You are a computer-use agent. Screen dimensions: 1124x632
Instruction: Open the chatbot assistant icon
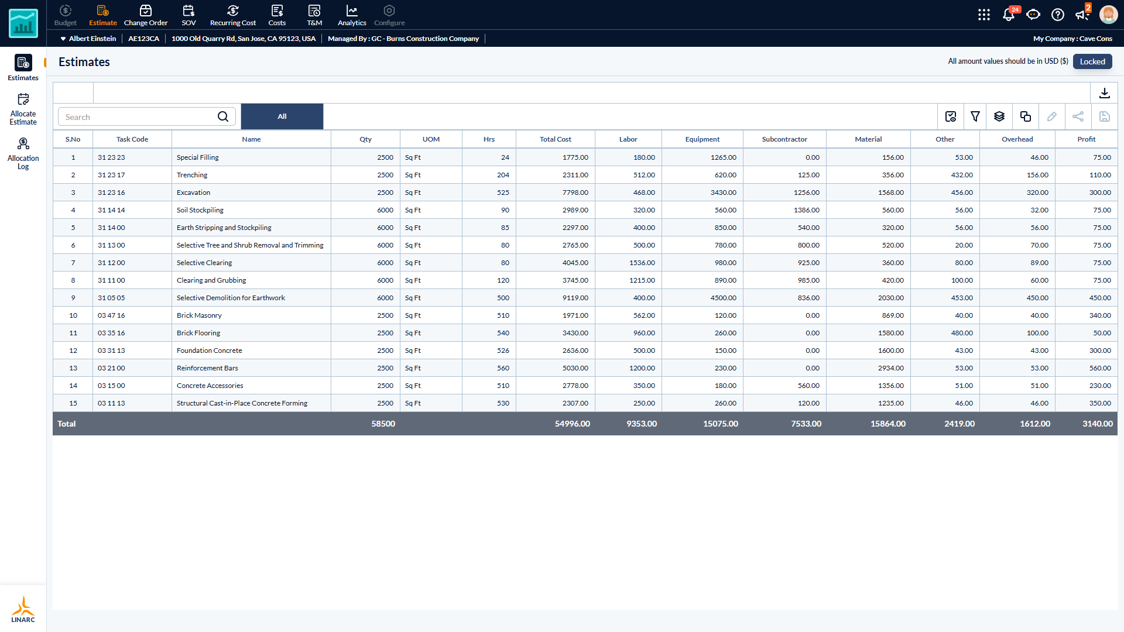1033,15
